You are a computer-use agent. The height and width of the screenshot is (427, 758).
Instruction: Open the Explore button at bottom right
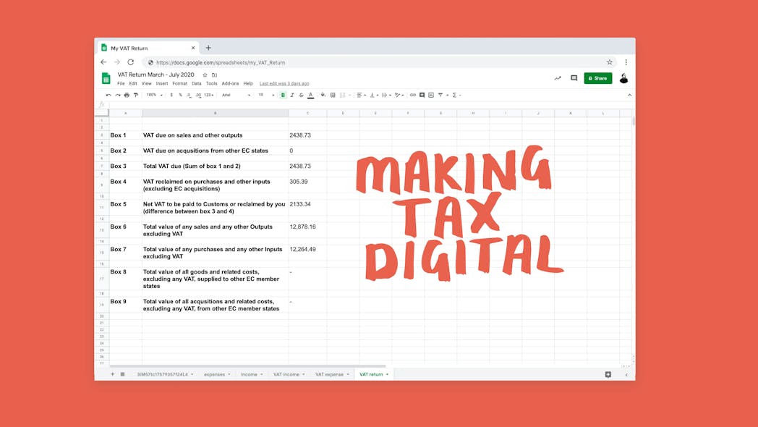(x=608, y=375)
